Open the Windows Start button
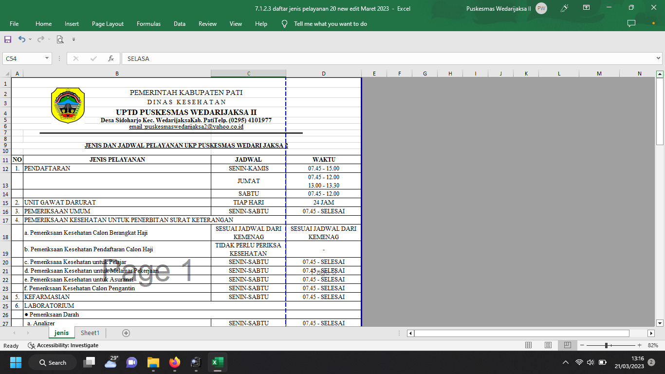 tap(16, 362)
